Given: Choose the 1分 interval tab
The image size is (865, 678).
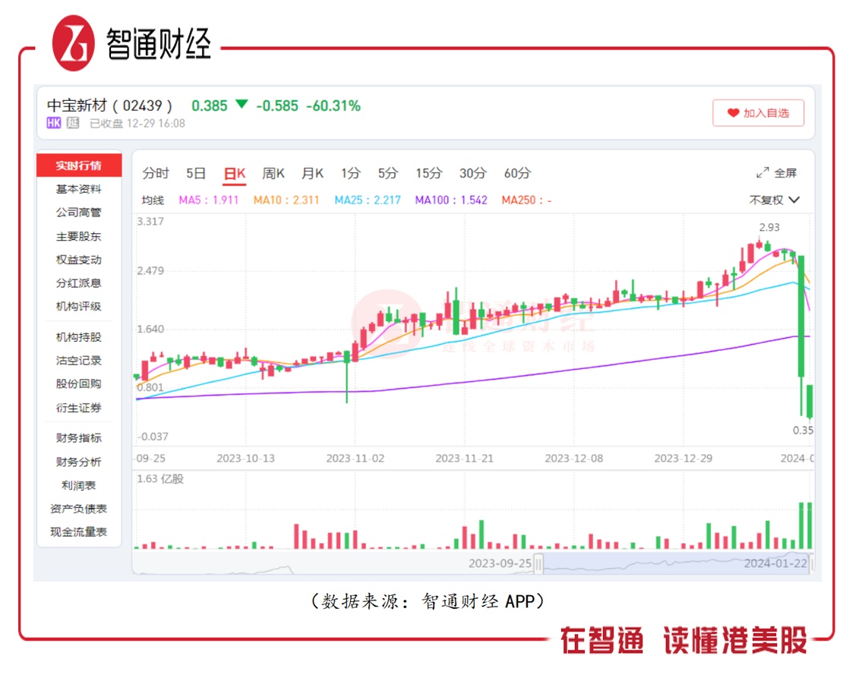Looking at the screenshot, I should (x=350, y=173).
